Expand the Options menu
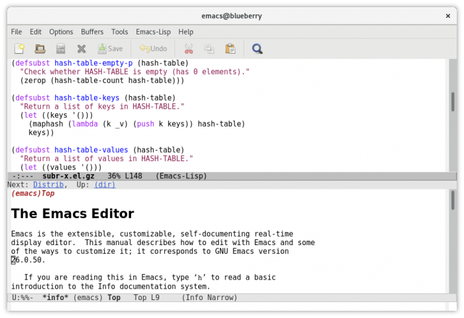The image size is (464, 318). (61, 31)
